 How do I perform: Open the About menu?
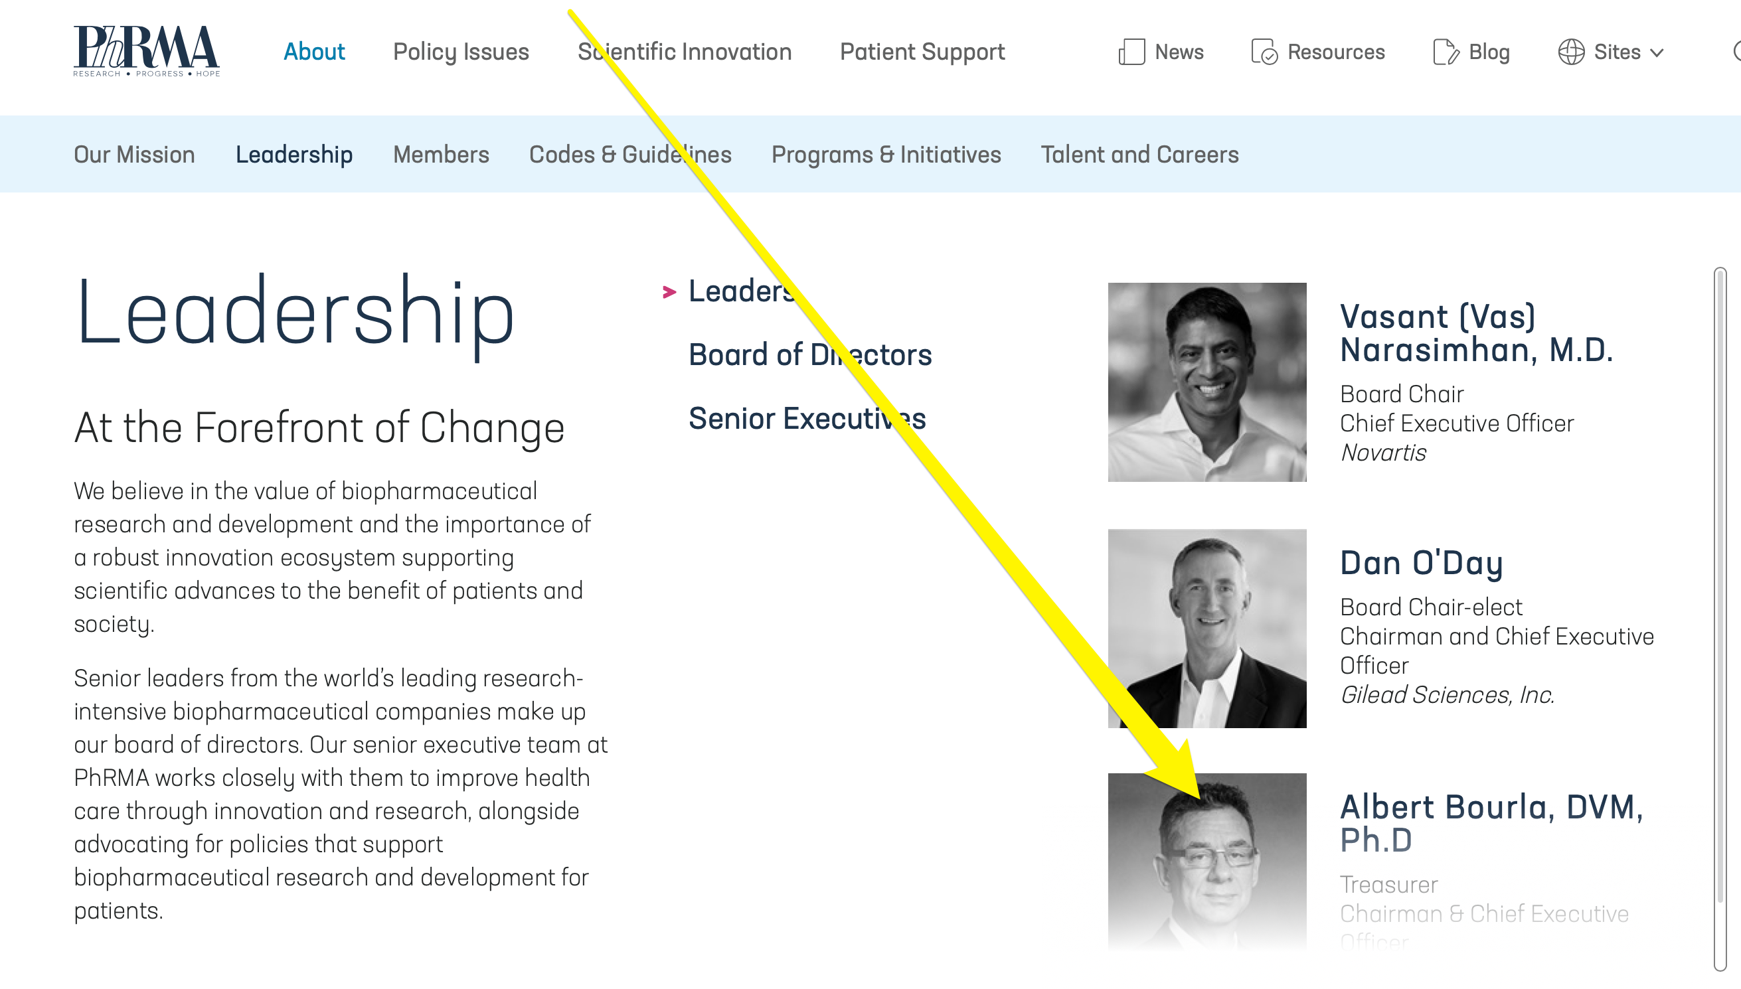pyautogui.click(x=314, y=52)
